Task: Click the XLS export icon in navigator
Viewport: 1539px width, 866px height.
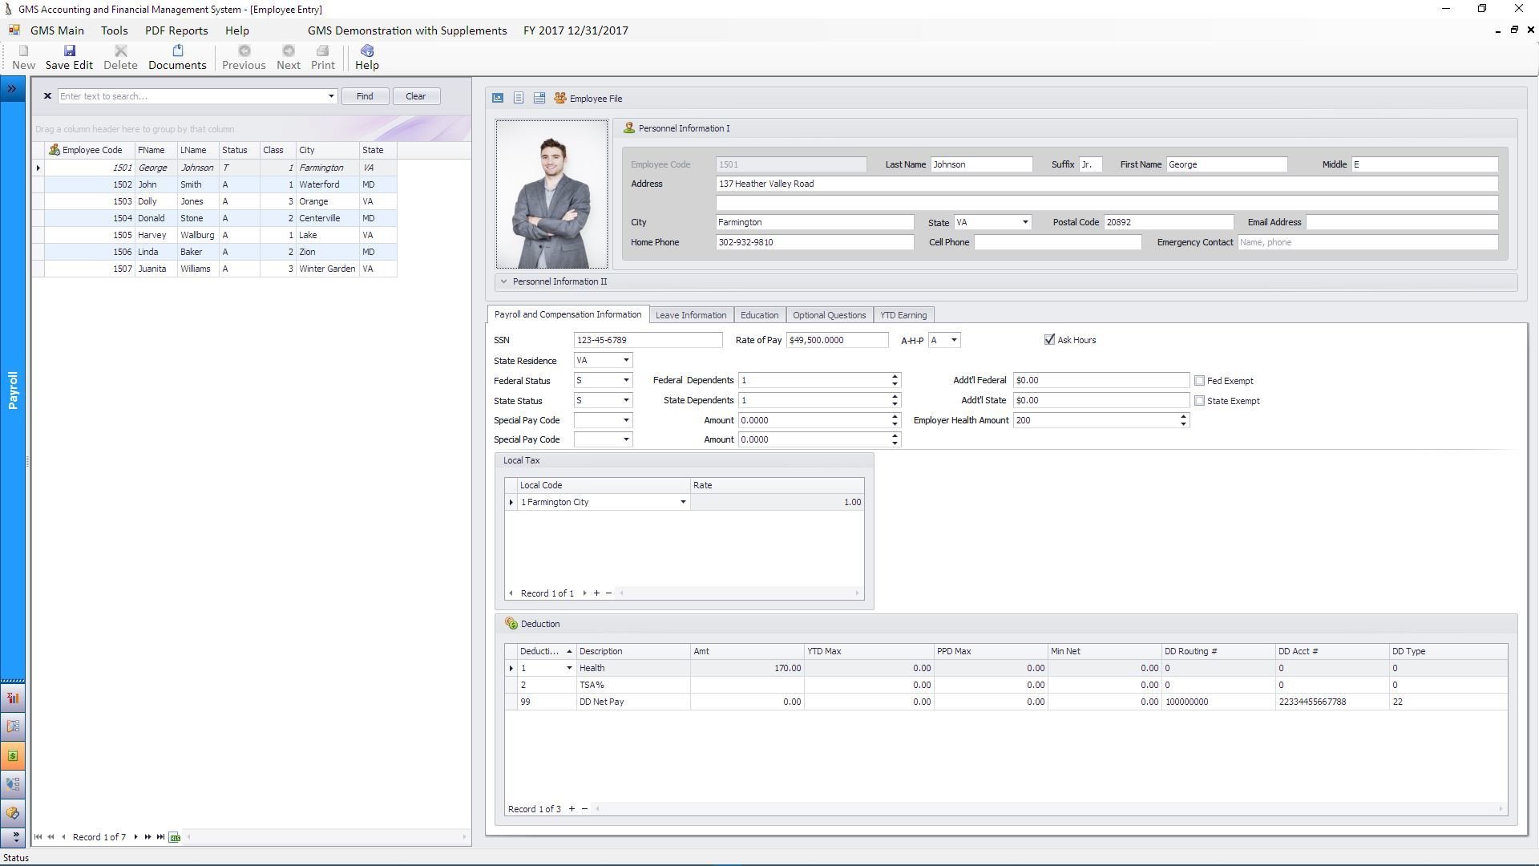Action: click(175, 837)
